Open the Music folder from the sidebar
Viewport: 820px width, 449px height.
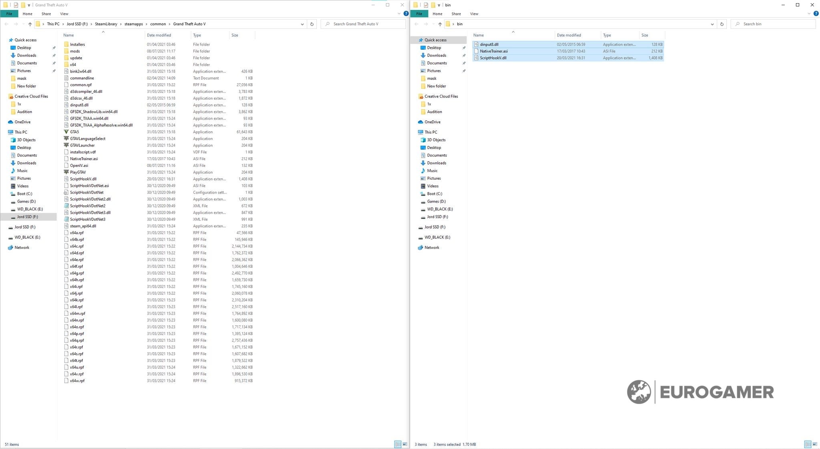pyautogui.click(x=23, y=170)
